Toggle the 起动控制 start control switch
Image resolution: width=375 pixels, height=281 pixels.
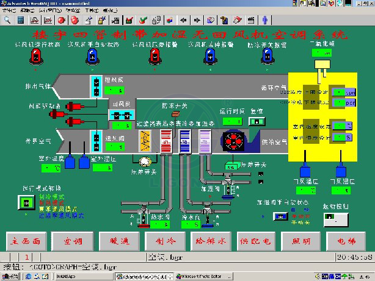tap(335, 222)
